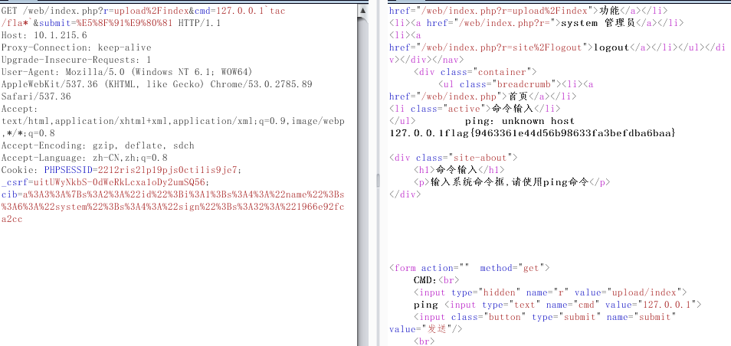Select the <li class="active">命令输入 line

[474, 109]
